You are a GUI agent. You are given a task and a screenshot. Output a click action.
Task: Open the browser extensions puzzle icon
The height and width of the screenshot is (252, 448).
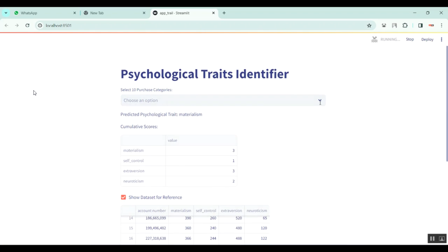(x=405, y=25)
